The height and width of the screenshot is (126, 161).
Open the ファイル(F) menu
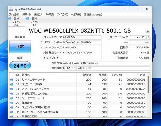pyautogui.click(x=14, y=14)
